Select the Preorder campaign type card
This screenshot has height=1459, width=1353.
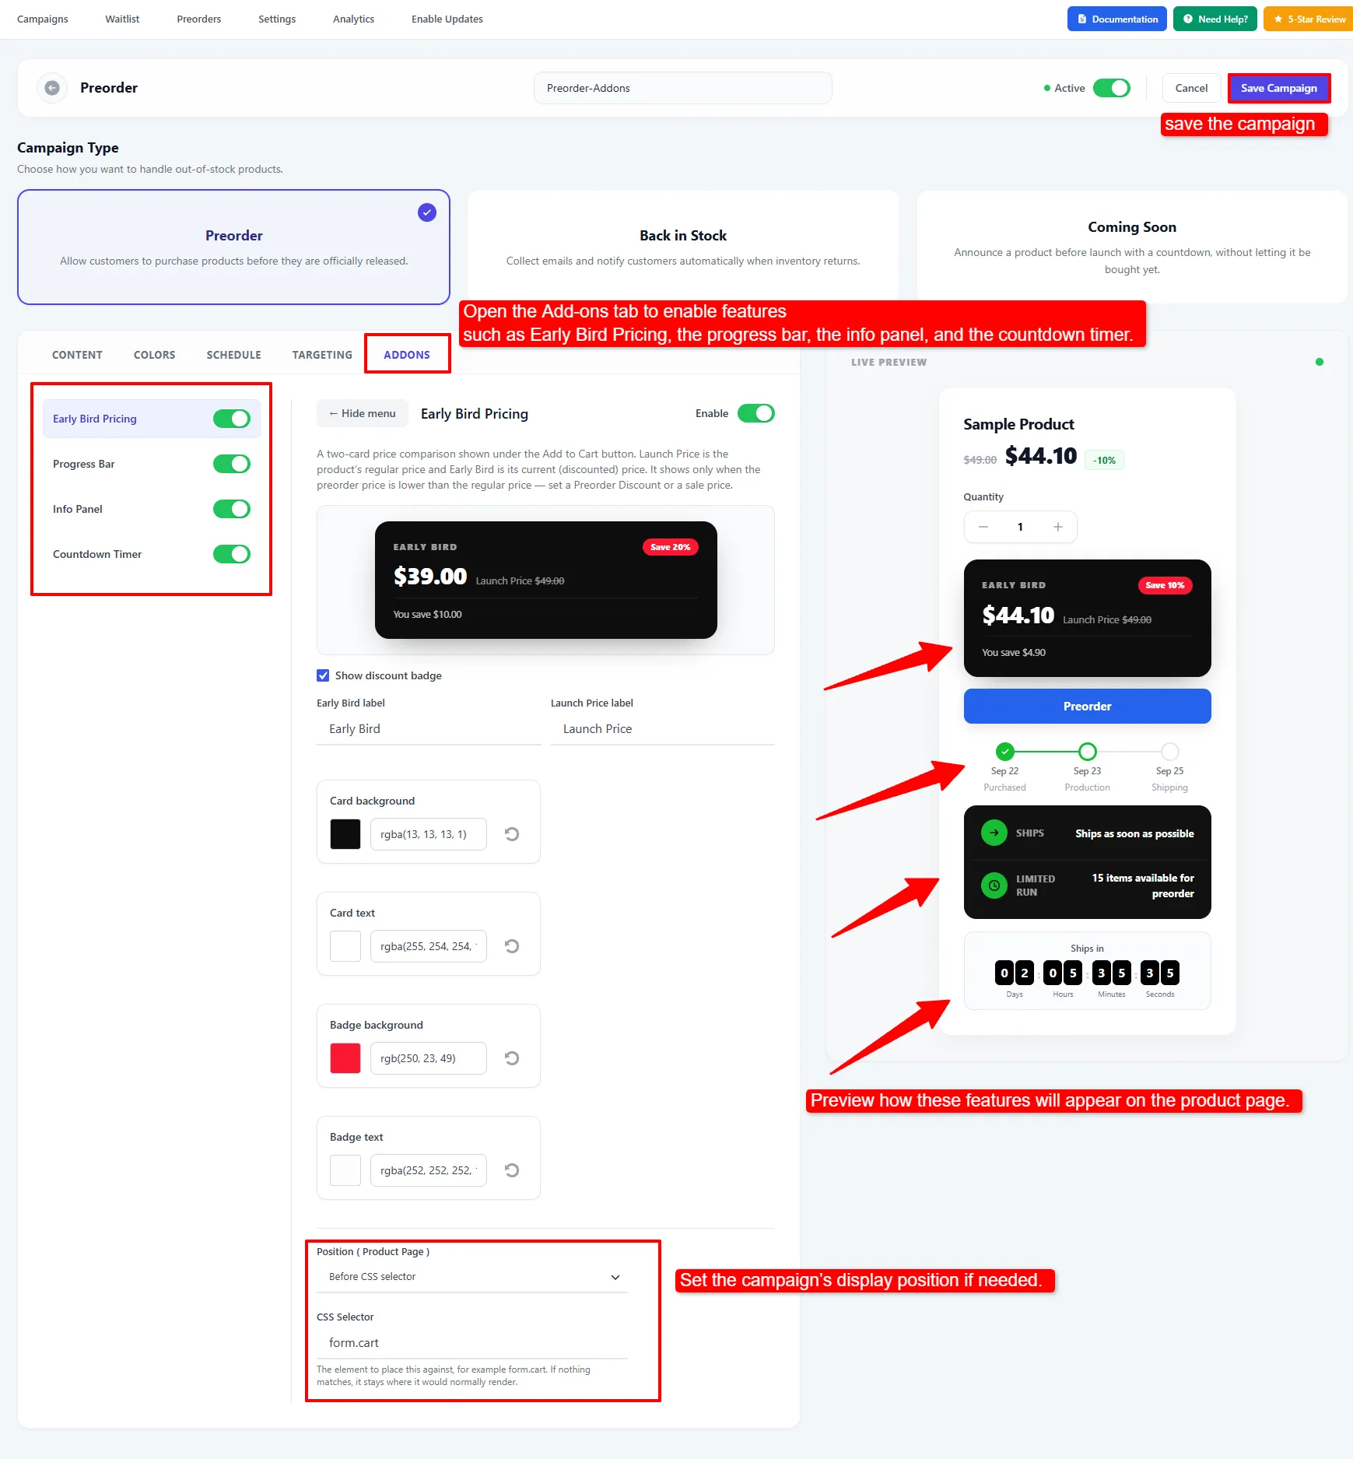(233, 247)
